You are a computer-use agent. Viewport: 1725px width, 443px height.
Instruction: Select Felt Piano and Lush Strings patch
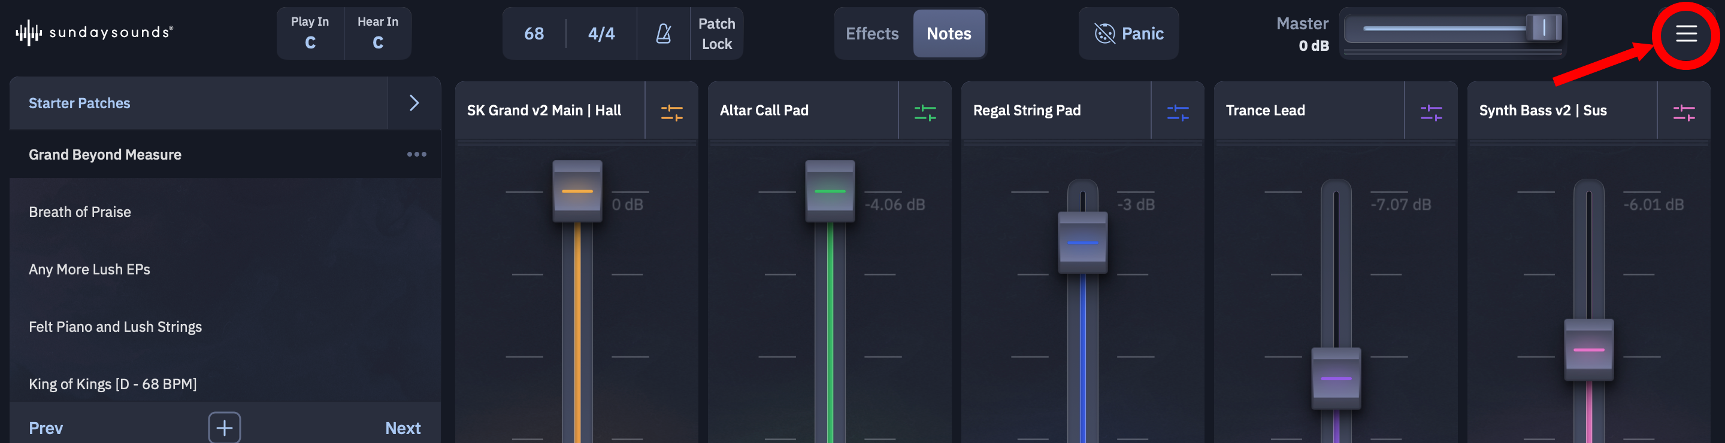tap(225, 327)
